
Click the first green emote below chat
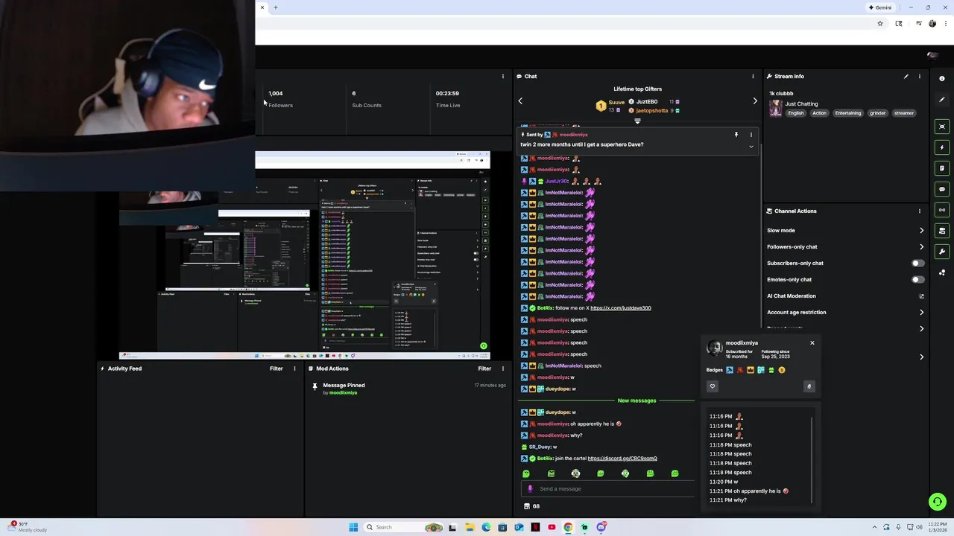526,473
